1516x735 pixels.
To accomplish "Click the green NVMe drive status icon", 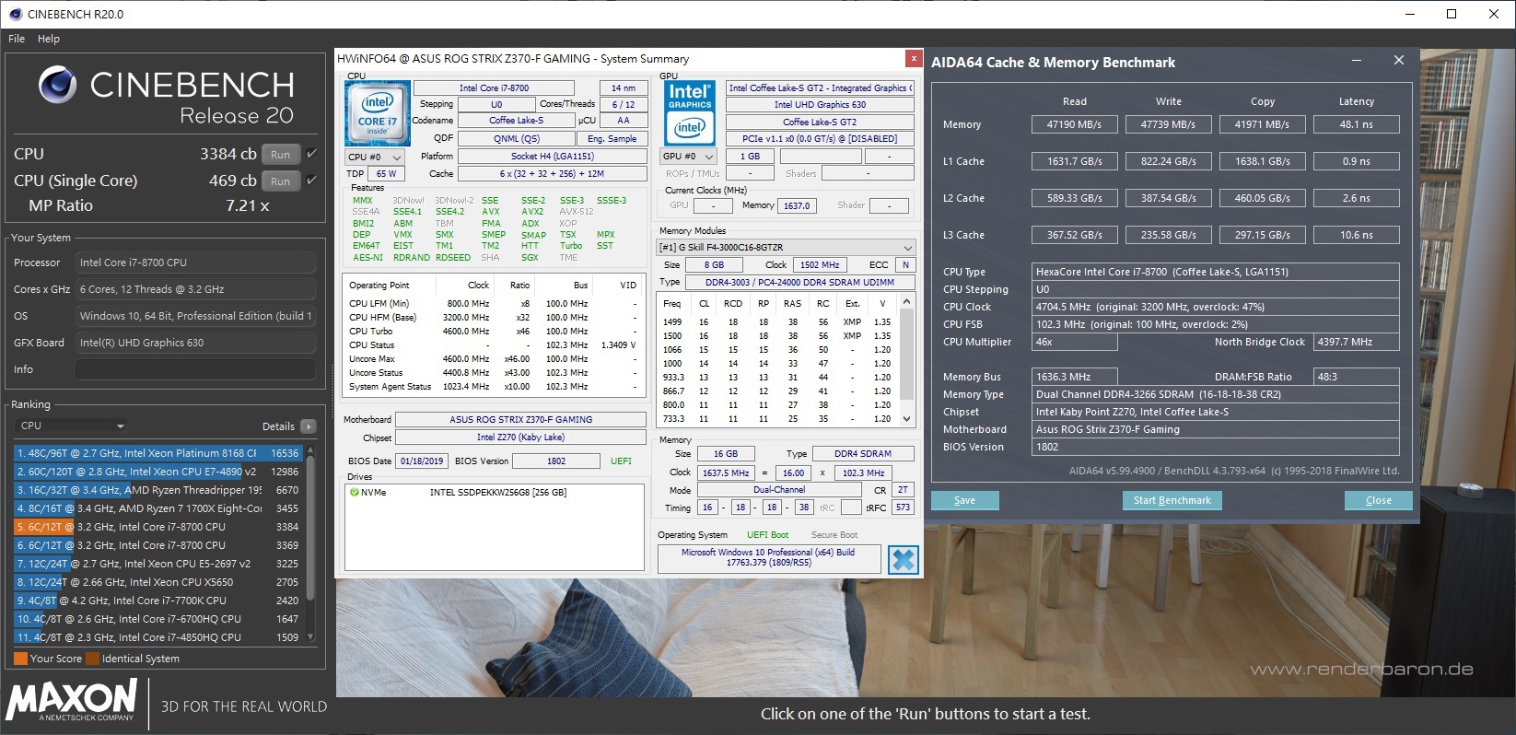I will pos(355,493).
